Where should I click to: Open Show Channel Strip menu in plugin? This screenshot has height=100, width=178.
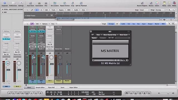click(111, 35)
